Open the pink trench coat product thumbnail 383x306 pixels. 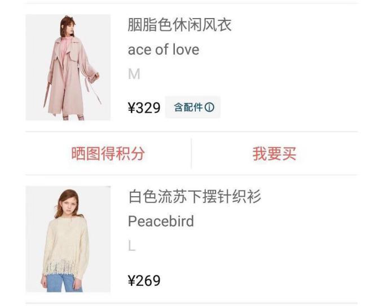(x=68, y=68)
